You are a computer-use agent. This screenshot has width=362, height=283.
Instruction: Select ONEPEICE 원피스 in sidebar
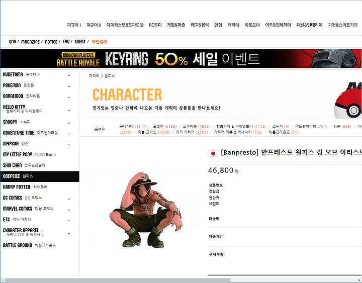pos(40,176)
